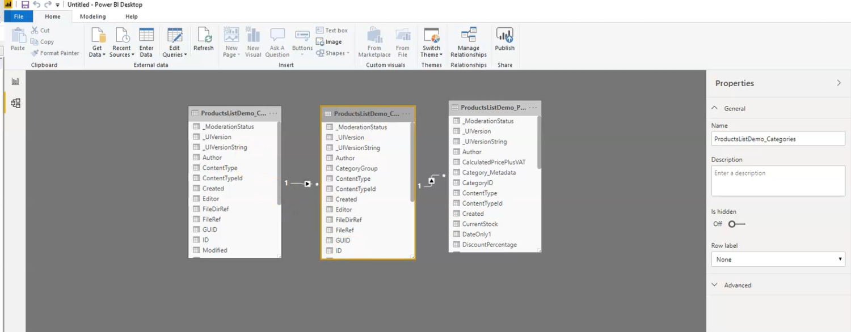Viewport: 851px width, 332px height.
Task: Switch to Report view in left sidebar
Action: 15,82
